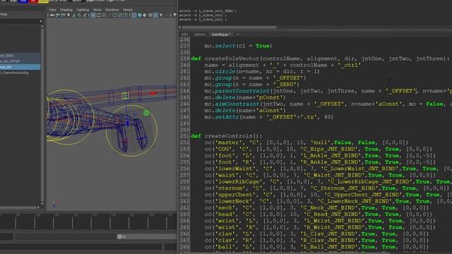
Task: Open the Show menu in viewport panel
Action: [x=97, y=9]
